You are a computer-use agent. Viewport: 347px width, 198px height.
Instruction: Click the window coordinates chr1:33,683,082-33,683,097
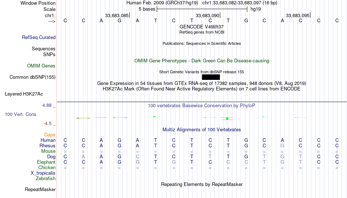pyautogui.click(x=232, y=3)
